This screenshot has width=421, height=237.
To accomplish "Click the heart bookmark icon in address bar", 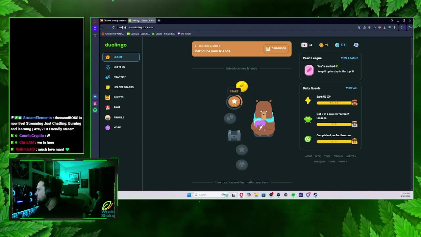I will [380, 27].
